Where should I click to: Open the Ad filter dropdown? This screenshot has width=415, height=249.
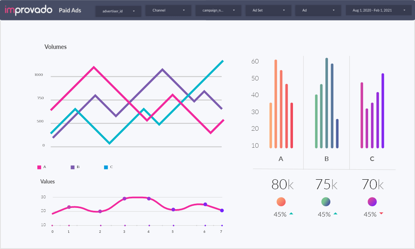[318, 10]
